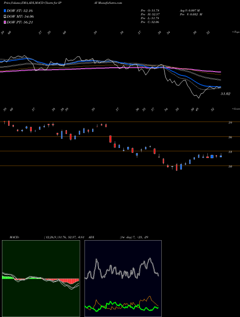Click the 'Pre L: 51.78' value

click(150, 18)
